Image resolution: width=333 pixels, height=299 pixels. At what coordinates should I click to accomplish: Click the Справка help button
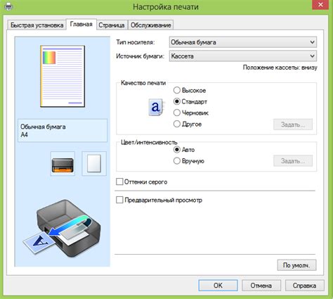[x=304, y=286]
